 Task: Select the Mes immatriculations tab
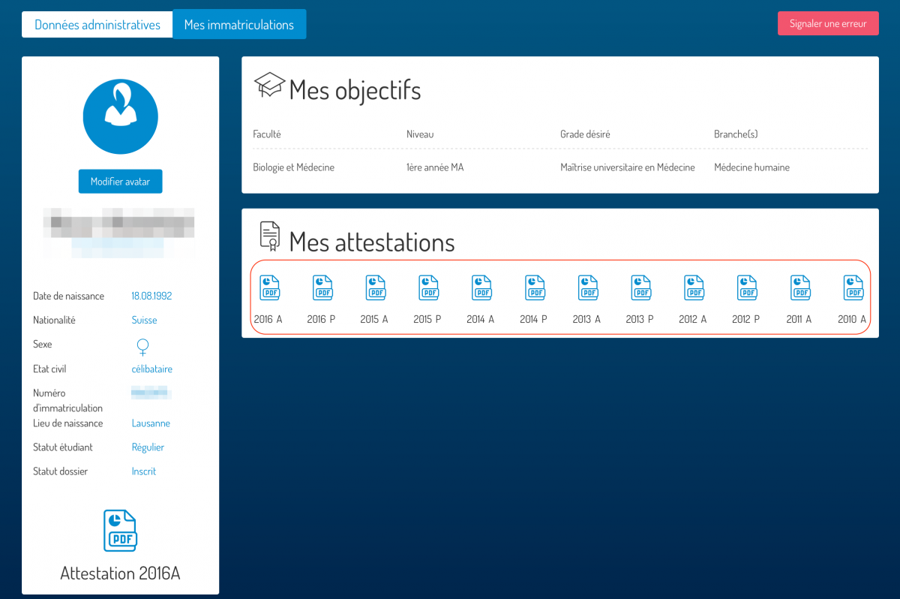pyautogui.click(x=239, y=25)
